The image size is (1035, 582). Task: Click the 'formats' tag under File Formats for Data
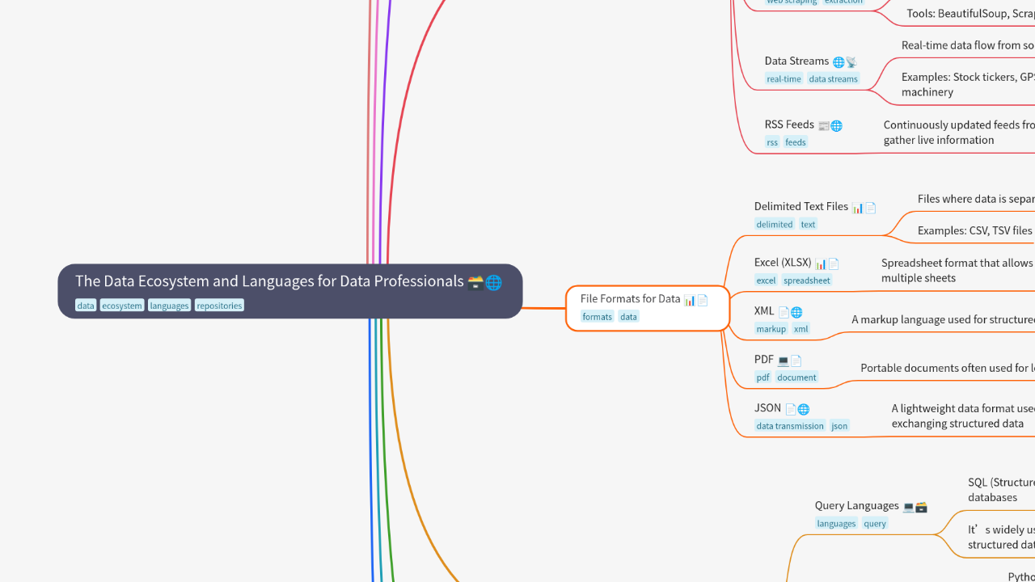598,317
